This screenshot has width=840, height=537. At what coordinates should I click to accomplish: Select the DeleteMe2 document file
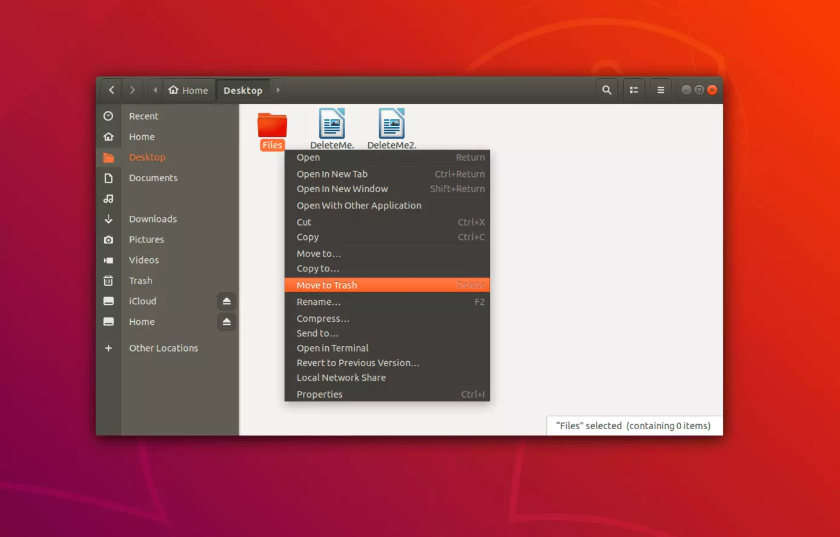pos(391,124)
